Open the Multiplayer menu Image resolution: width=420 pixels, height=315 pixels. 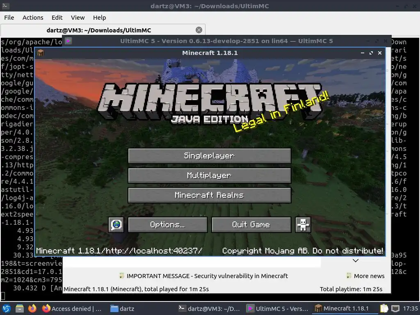click(210, 176)
